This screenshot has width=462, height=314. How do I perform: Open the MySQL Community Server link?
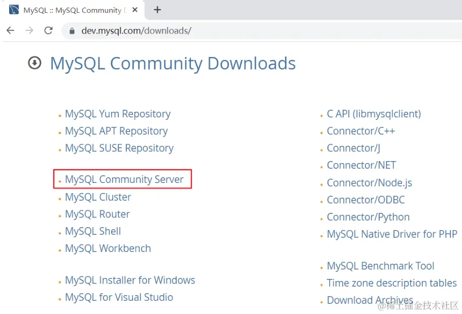point(124,179)
